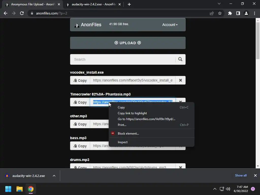Click Show all downloads
The image size is (260, 195).
click(241, 175)
